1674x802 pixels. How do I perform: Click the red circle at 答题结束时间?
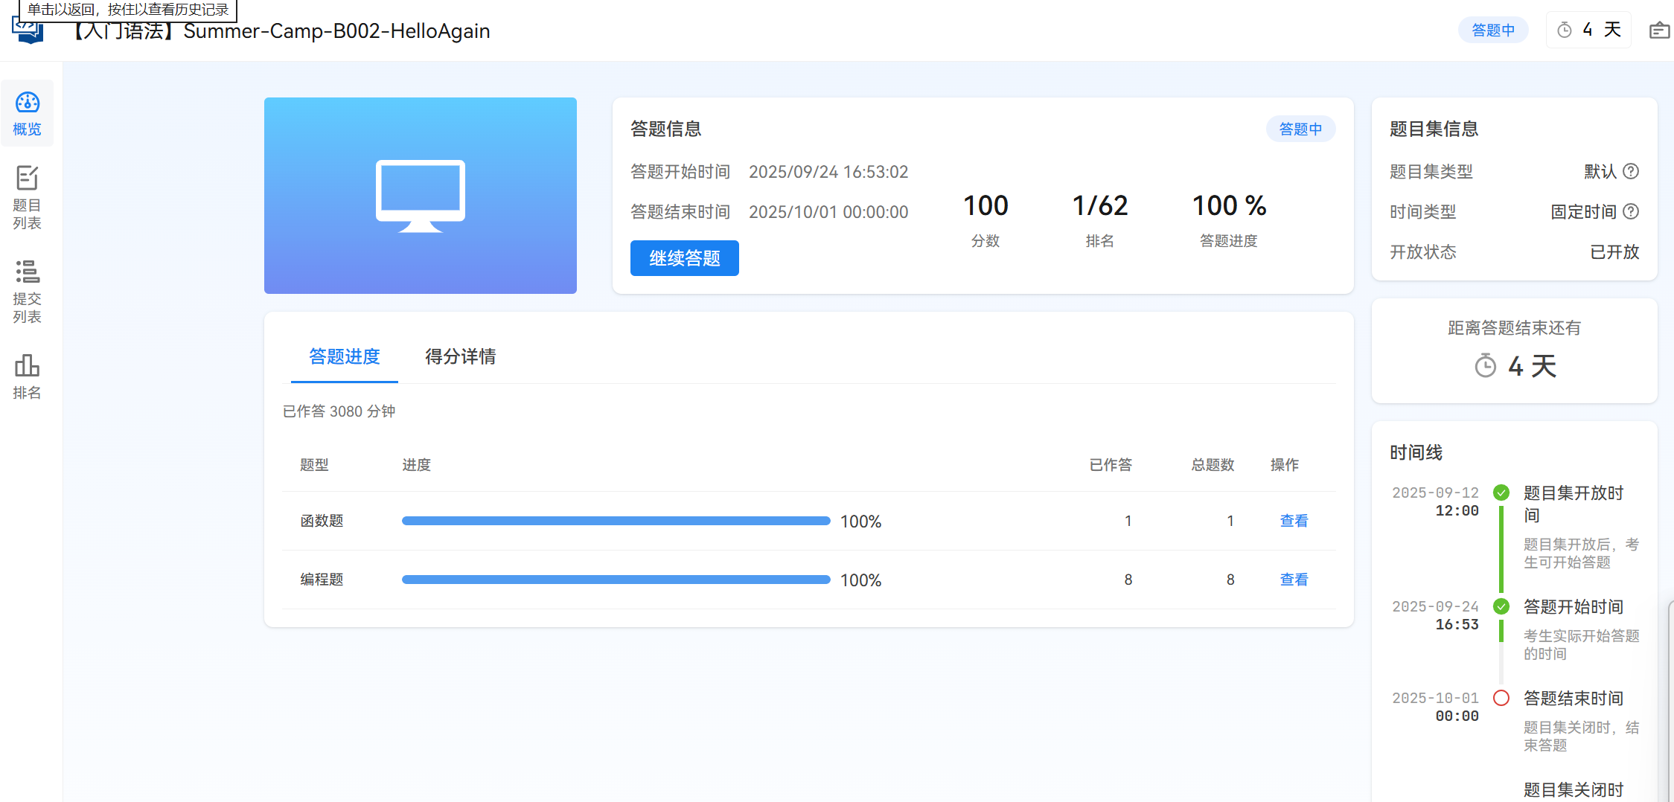(1501, 698)
